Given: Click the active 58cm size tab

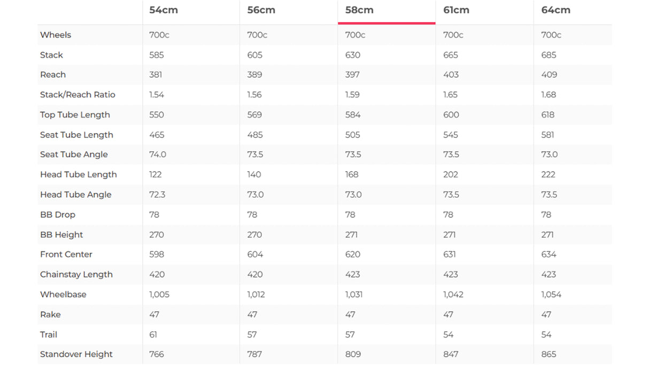Looking at the screenshot, I should click(359, 10).
